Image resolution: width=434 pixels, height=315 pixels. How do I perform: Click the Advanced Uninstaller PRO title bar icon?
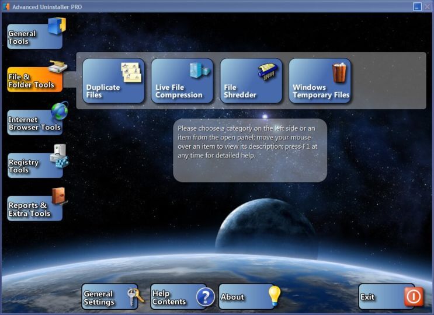pyautogui.click(x=6, y=6)
